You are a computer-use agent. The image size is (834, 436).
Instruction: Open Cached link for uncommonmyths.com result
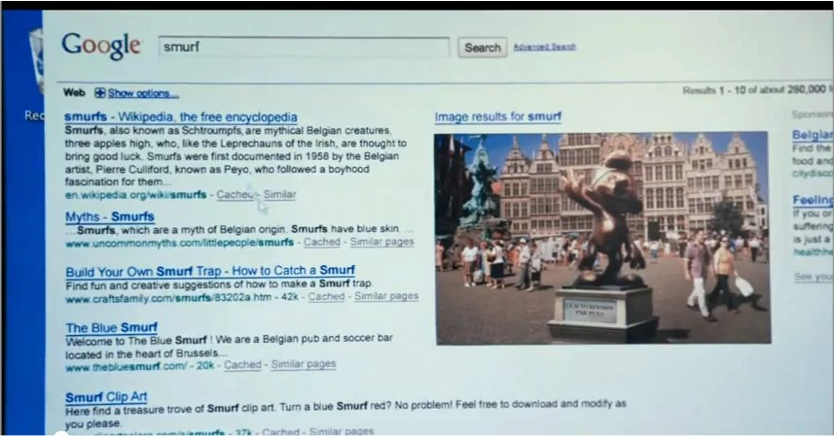point(322,242)
